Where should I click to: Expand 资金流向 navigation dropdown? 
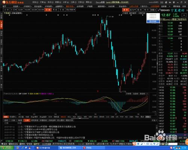coord(123,6)
